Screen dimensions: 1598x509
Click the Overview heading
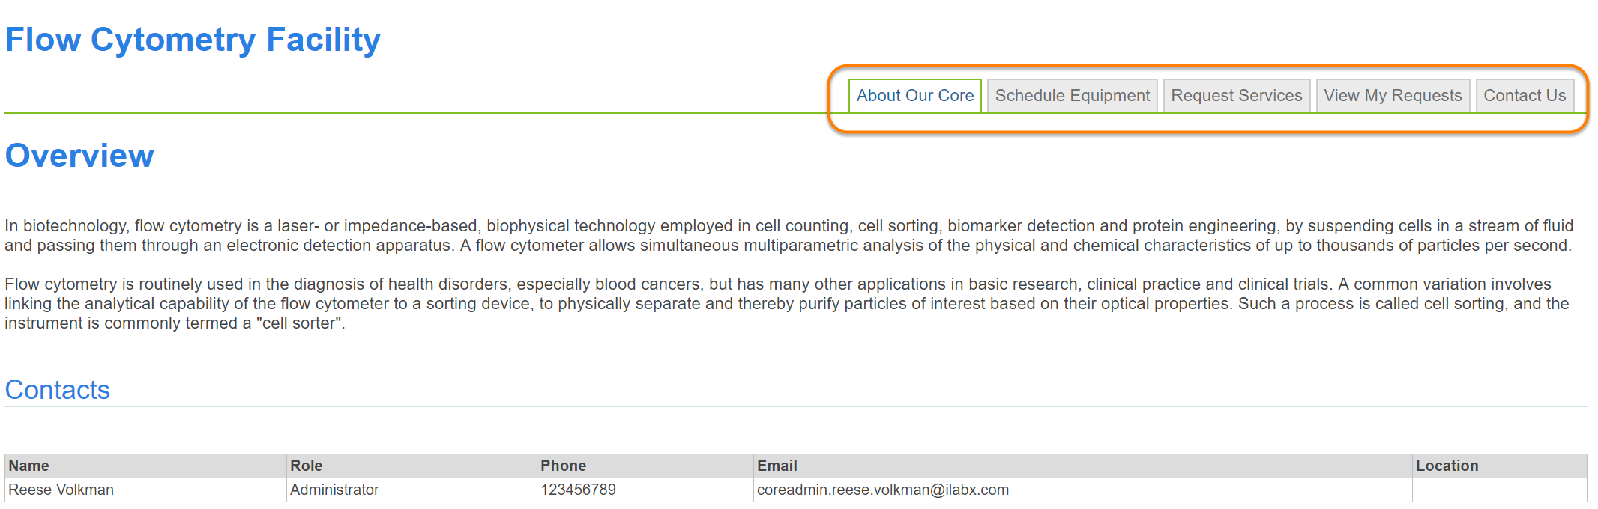[x=79, y=156]
